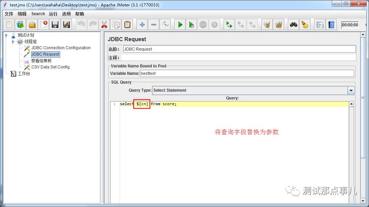Click the Remote stop all icon
Viewport: 369px width, 207px height.
coord(241,25)
